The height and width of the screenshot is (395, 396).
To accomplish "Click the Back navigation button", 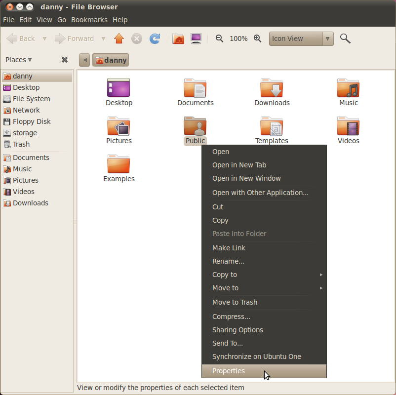I will click(21, 39).
